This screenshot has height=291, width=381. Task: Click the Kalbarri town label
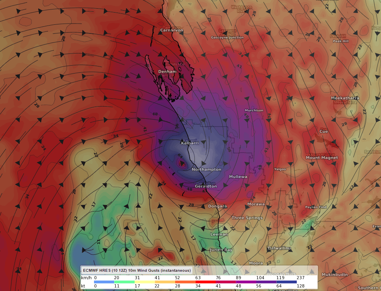[x=190, y=143]
